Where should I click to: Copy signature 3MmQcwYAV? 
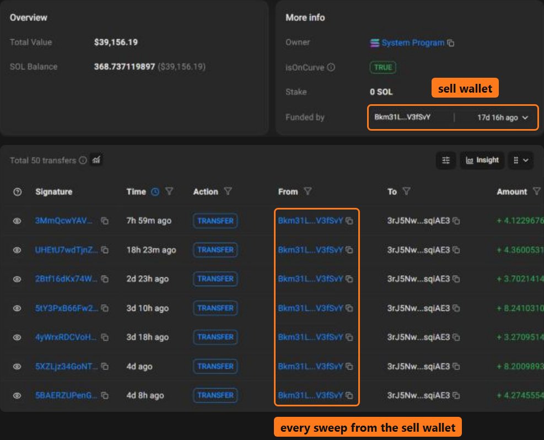pos(104,221)
